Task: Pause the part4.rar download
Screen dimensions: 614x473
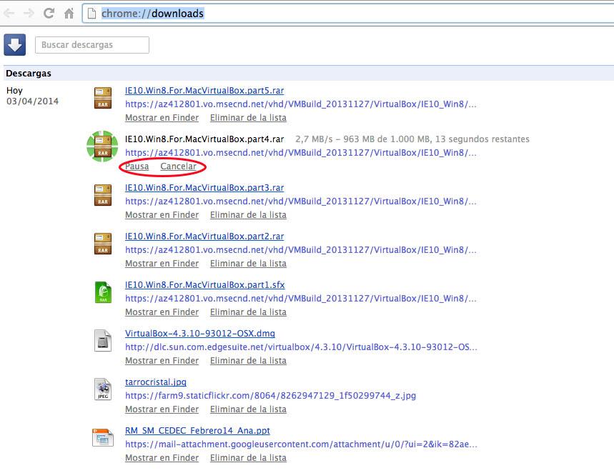Action: pyautogui.click(x=137, y=166)
